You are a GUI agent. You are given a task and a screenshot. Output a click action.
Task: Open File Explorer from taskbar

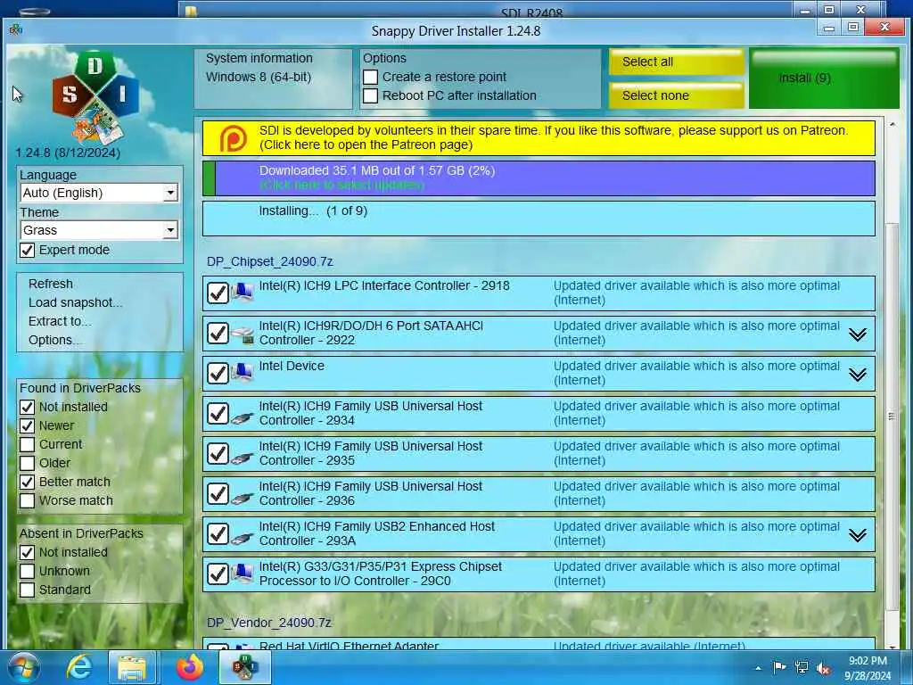tap(132, 667)
